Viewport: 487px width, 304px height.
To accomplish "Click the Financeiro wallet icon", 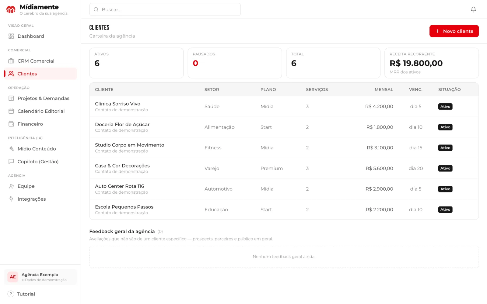I will [x=11, y=124].
